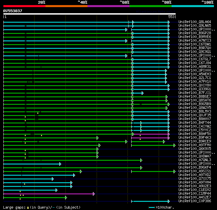Viewport: 217px width, 210px height.
Task: Click the yellow large-gap marker in the legend
Action: [x=28, y=207]
